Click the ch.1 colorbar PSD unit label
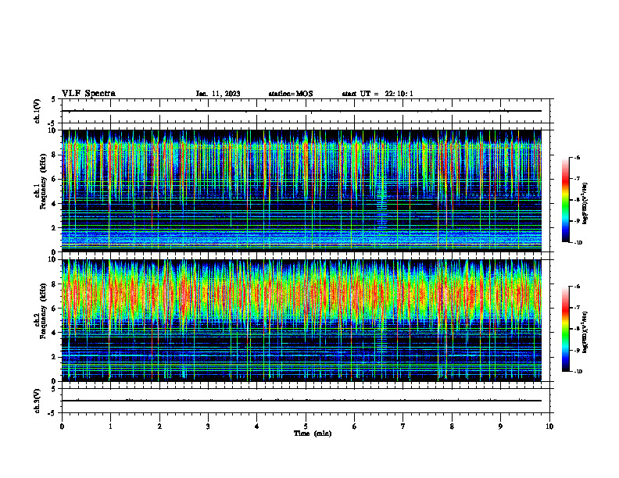619x478 pixels. 585,204
